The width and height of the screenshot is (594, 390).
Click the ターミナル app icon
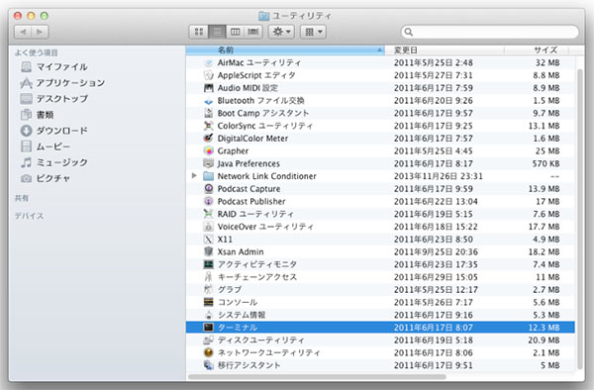point(208,328)
